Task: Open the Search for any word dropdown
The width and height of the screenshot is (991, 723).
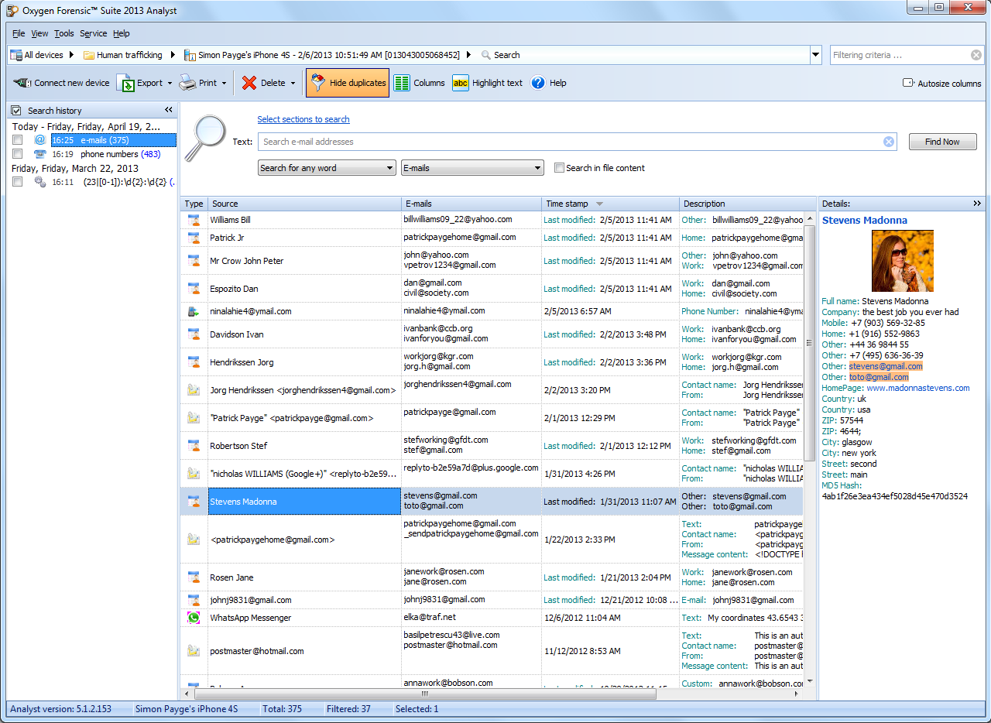Action: point(327,168)
